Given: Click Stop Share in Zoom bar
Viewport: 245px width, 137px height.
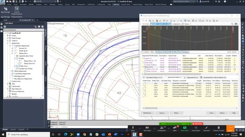Looking at the screenshot, I should [198, 124].
